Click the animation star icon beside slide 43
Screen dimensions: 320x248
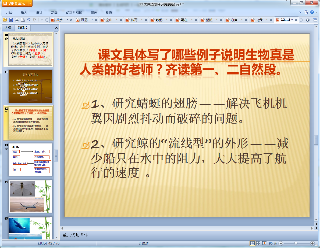coord(6,149)
